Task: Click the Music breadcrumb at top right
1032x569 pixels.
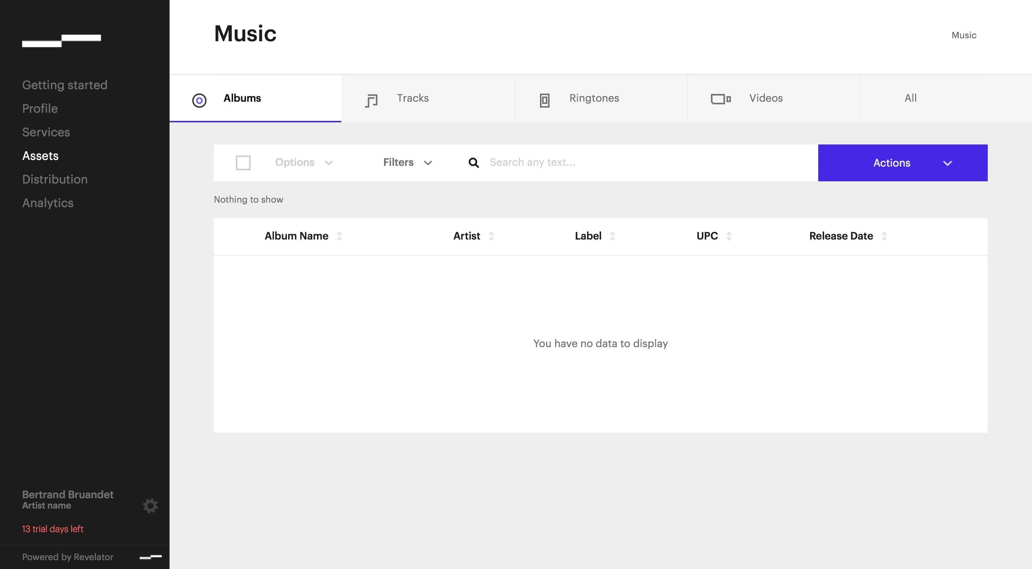Action: click(x=964, y=35)
